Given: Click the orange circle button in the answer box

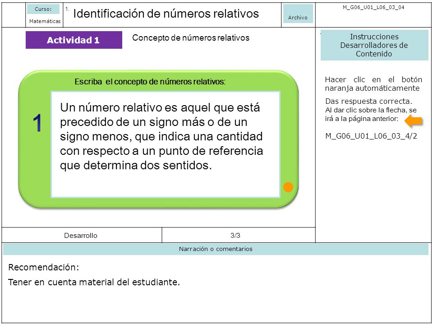Looking at the screenshot, I should (288, 187).
